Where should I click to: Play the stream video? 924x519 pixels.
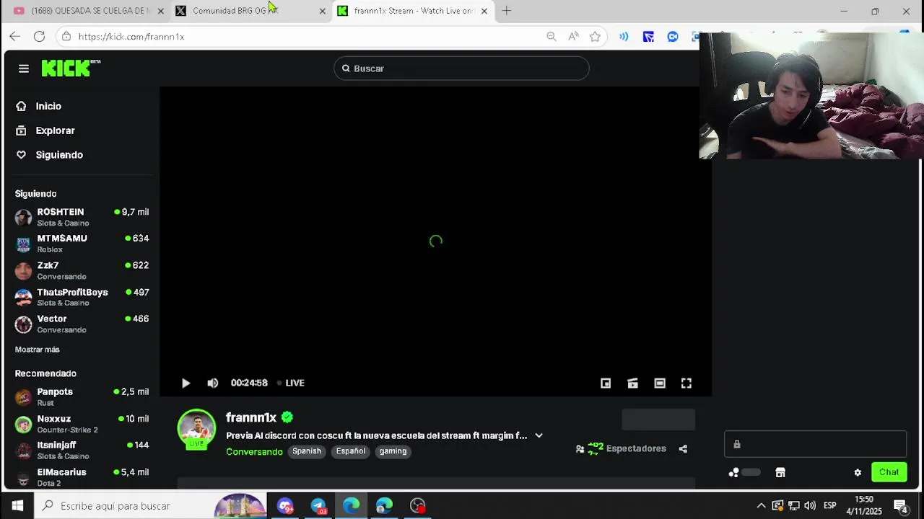pyautogui.click(x=186, y=383)
